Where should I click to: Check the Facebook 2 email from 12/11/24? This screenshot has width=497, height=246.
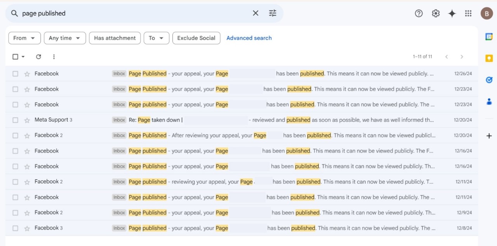click(x=16, y=182)
